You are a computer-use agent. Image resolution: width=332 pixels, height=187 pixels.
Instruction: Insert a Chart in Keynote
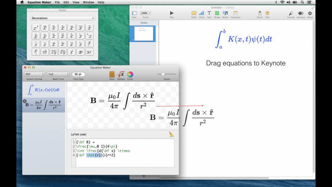pyautogui.click(x=201, y=13)
